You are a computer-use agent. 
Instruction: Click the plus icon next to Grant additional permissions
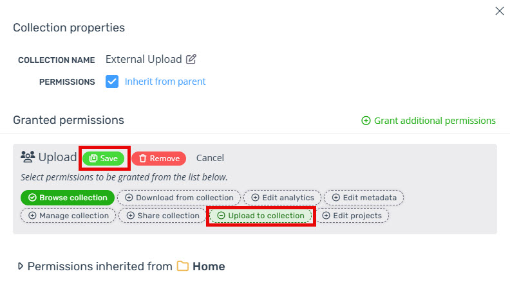[366, 121]
